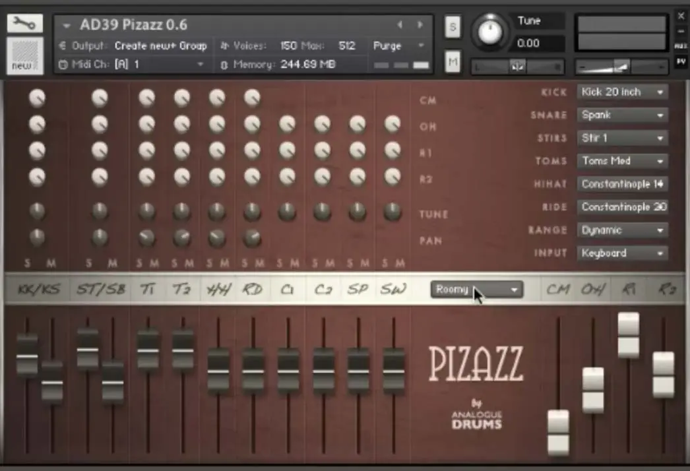
Task: Click the KK/KS close mic CM knob
Action: pyautogui.click(x=38, y=98)
